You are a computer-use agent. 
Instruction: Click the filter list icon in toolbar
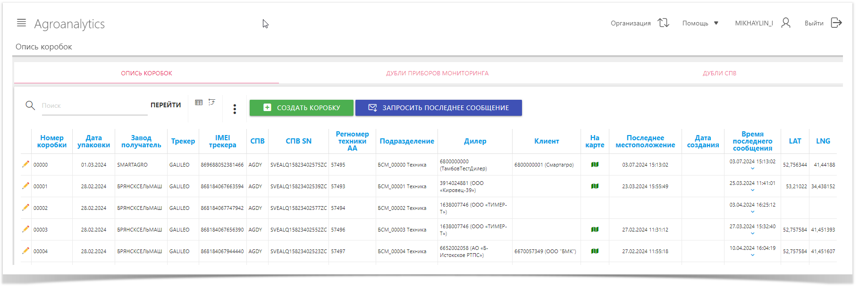[x=212, y=102]
